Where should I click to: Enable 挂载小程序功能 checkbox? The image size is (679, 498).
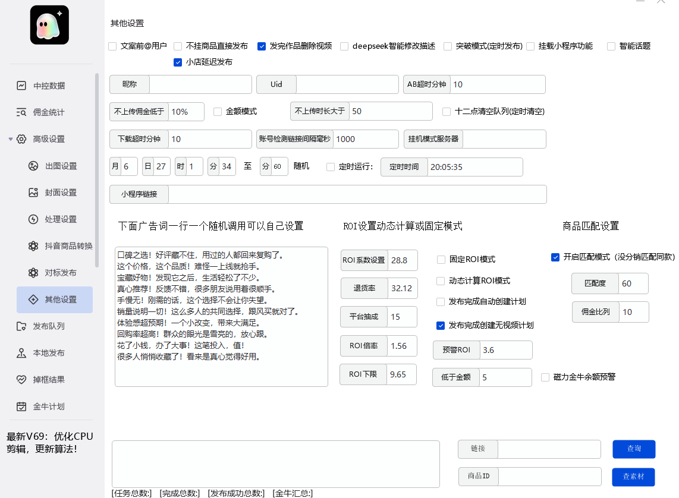[530, 46]
